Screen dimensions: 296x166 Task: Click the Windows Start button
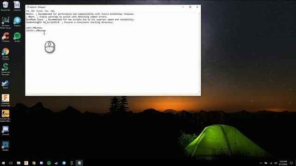click(3, 163)
